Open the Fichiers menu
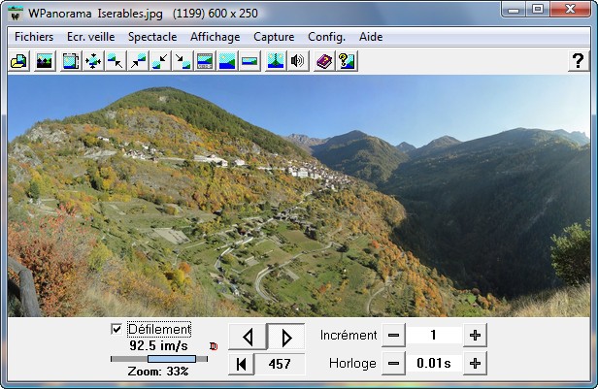 pos(34,36)
